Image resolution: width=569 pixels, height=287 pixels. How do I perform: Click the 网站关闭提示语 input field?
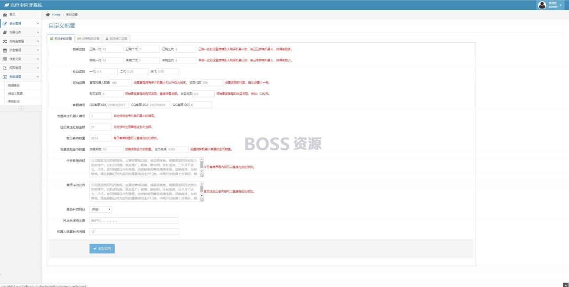tap(133, 220)
